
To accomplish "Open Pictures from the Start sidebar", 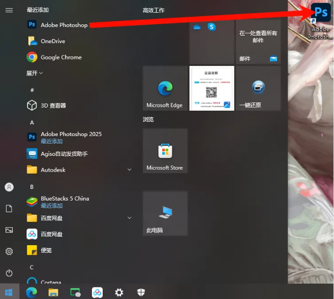I will click(x=9, y=230).
